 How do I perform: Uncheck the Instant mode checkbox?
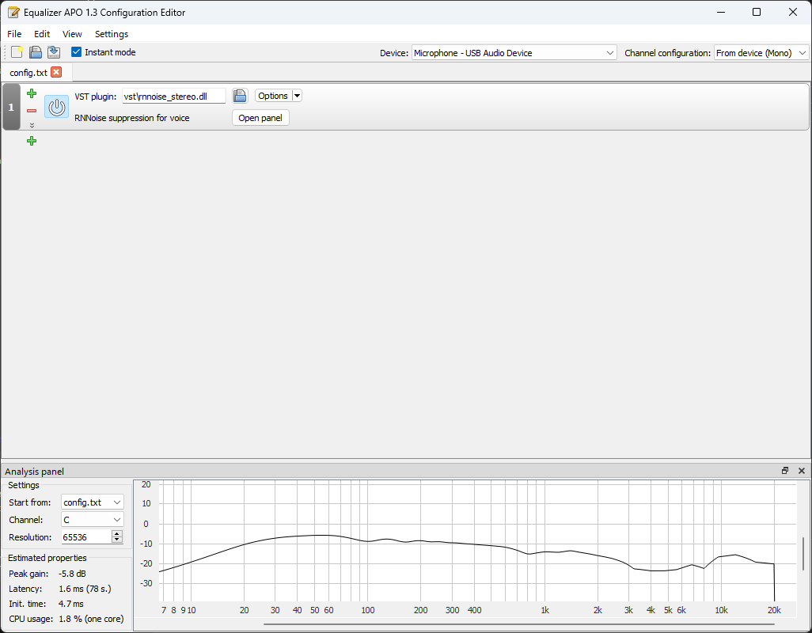coord(77,52)
